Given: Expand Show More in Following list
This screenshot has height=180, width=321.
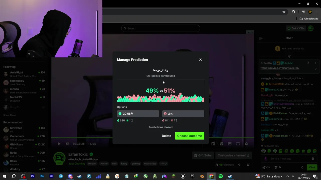Looking at the screenshot, I should coord(10,115).
